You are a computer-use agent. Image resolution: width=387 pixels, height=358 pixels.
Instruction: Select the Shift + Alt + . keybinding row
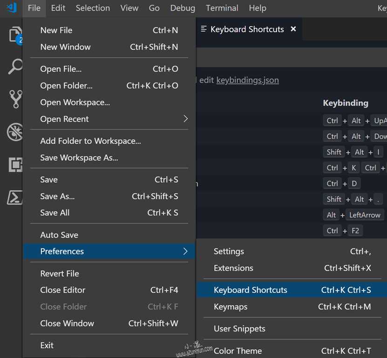pos(292,200)
